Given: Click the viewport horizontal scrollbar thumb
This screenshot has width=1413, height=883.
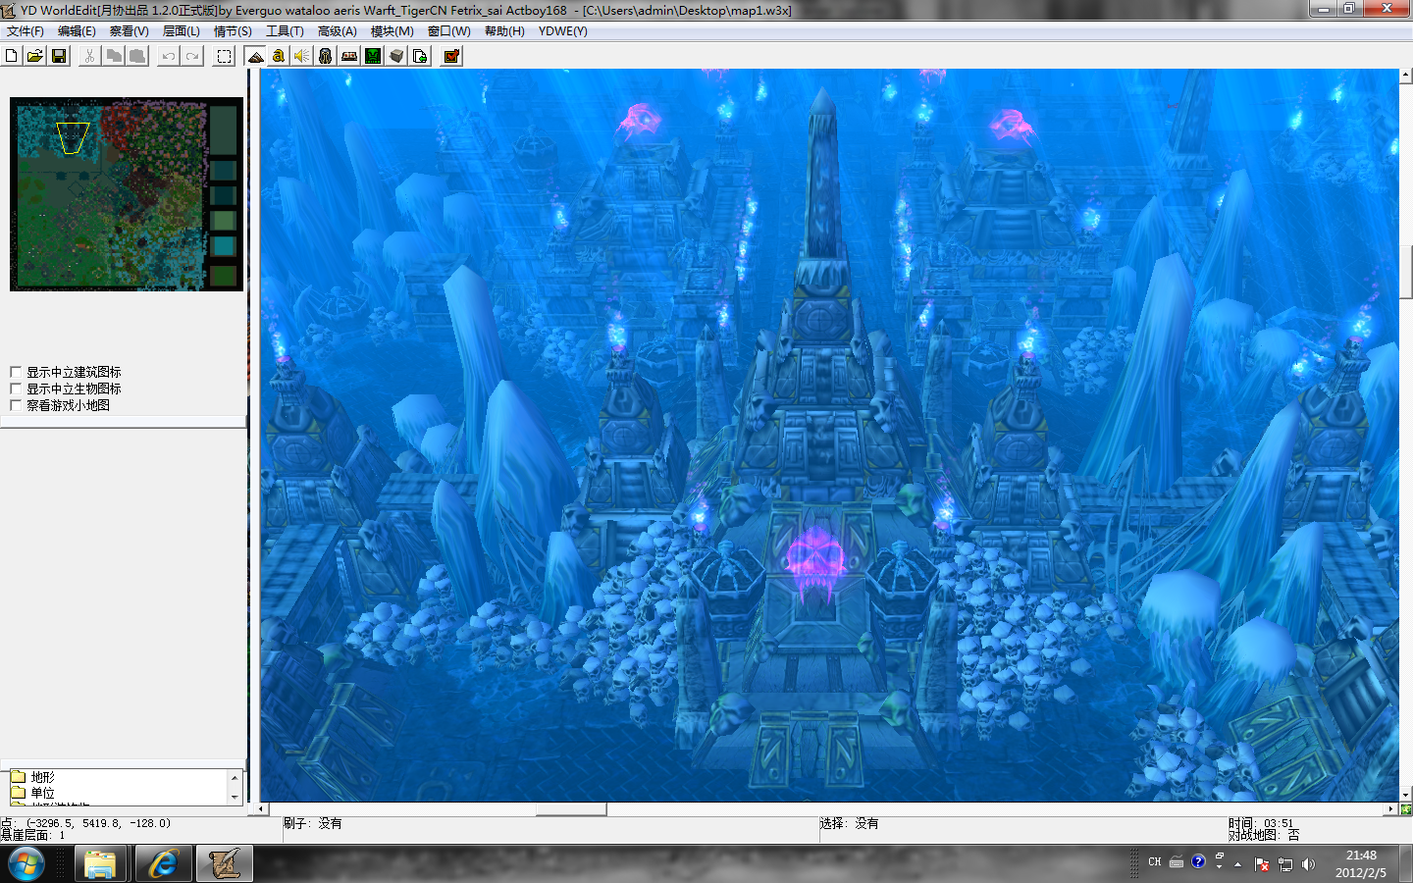Looking at the screenshot, I should pos(571,809).
